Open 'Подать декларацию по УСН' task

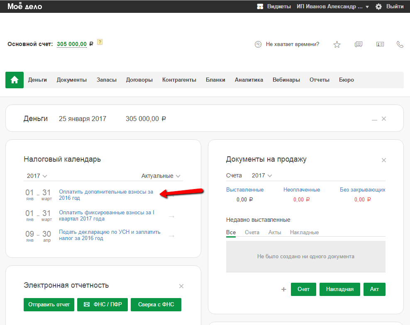tap(110, 235)
